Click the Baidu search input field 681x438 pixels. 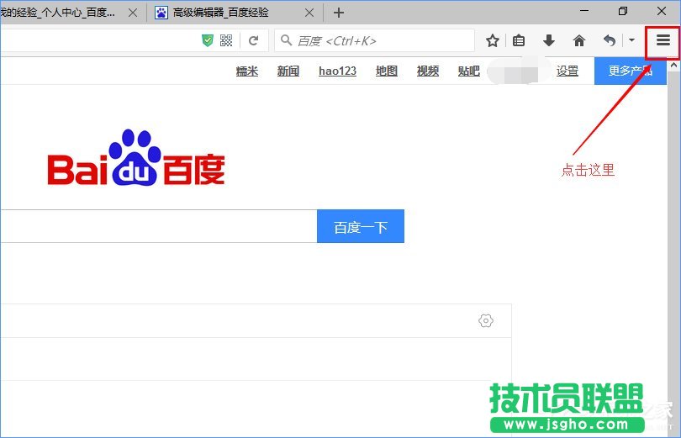point(159,226)
